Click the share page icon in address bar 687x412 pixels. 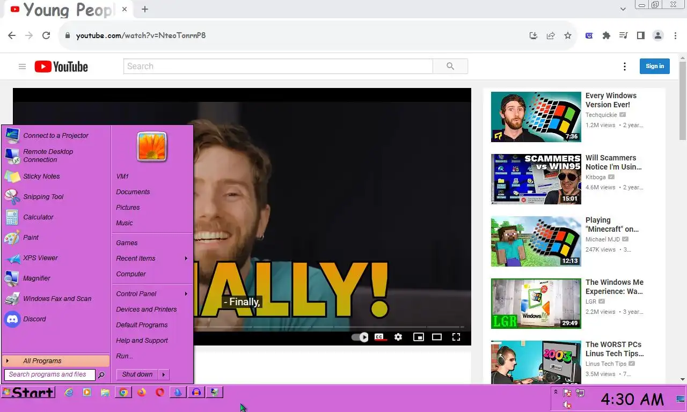[x=551, y=35]
